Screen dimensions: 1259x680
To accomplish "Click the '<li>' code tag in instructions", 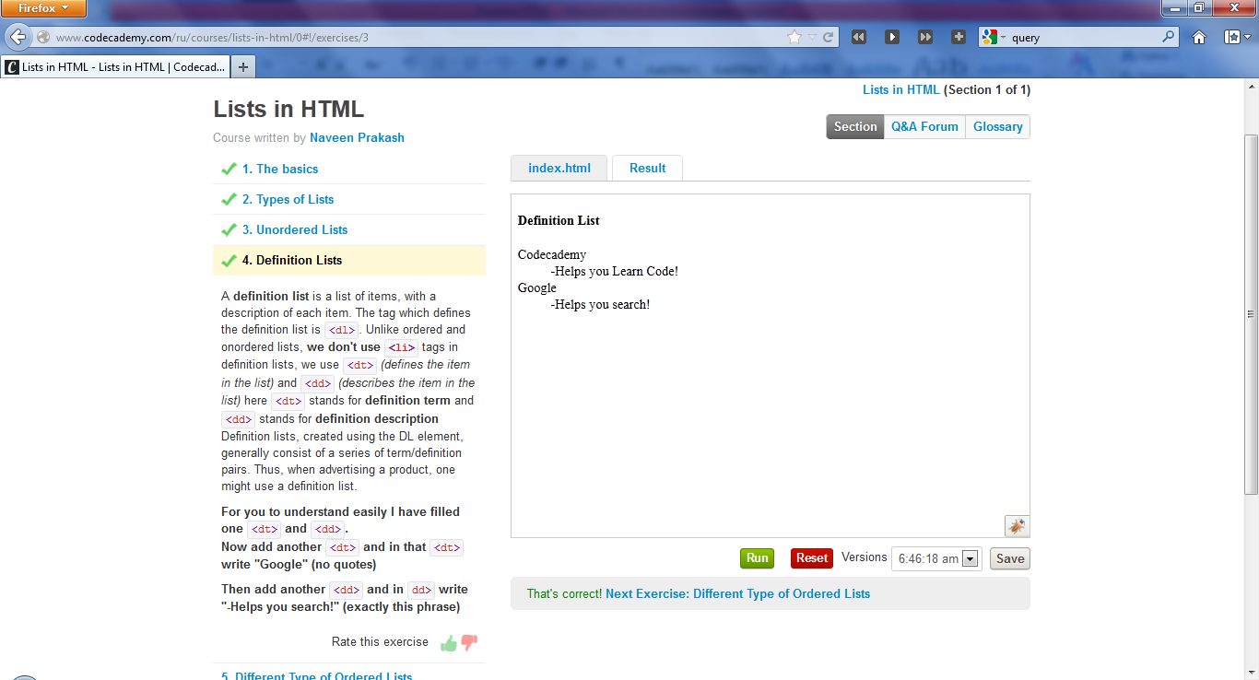I will tap(401, 347).
